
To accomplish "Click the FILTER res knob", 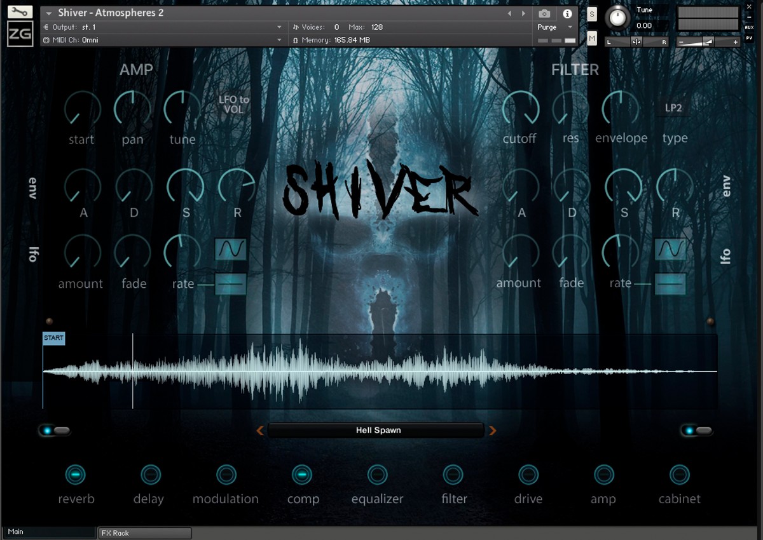I will coord(571,109).
